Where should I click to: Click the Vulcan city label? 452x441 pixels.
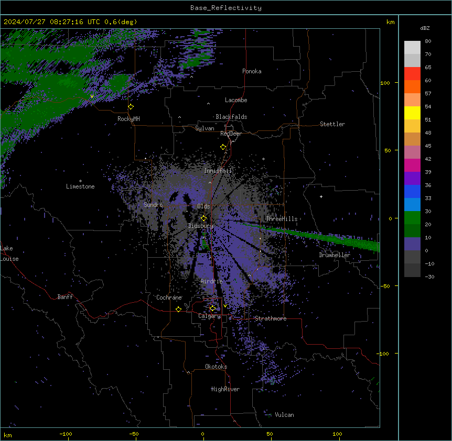[284, 415]
